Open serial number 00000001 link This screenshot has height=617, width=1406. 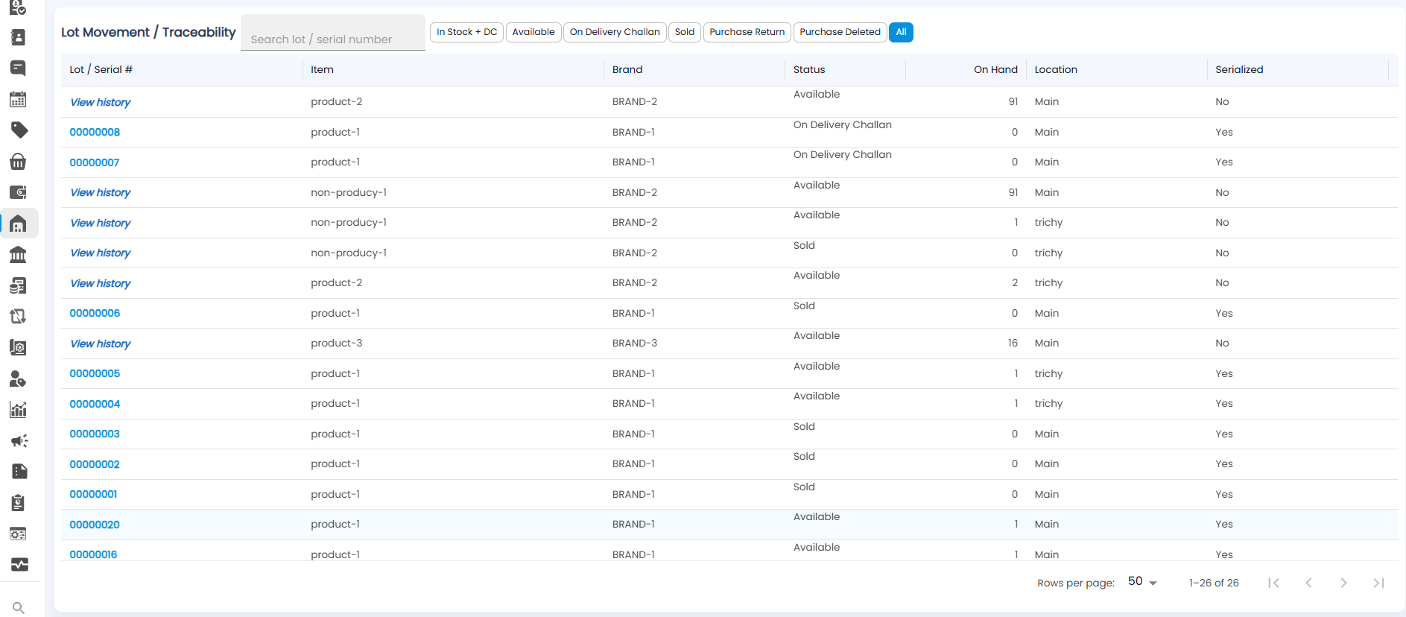click(x=93, y=494)
